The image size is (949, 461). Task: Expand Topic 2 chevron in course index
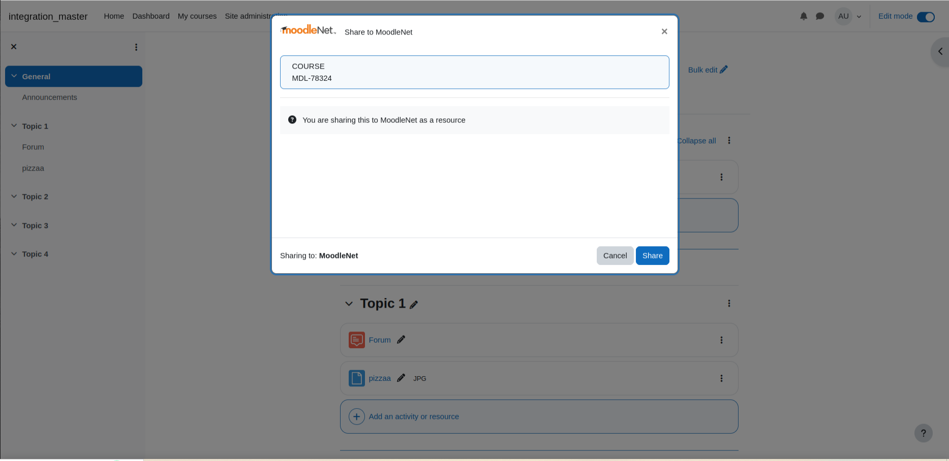(x=14, y=196)
